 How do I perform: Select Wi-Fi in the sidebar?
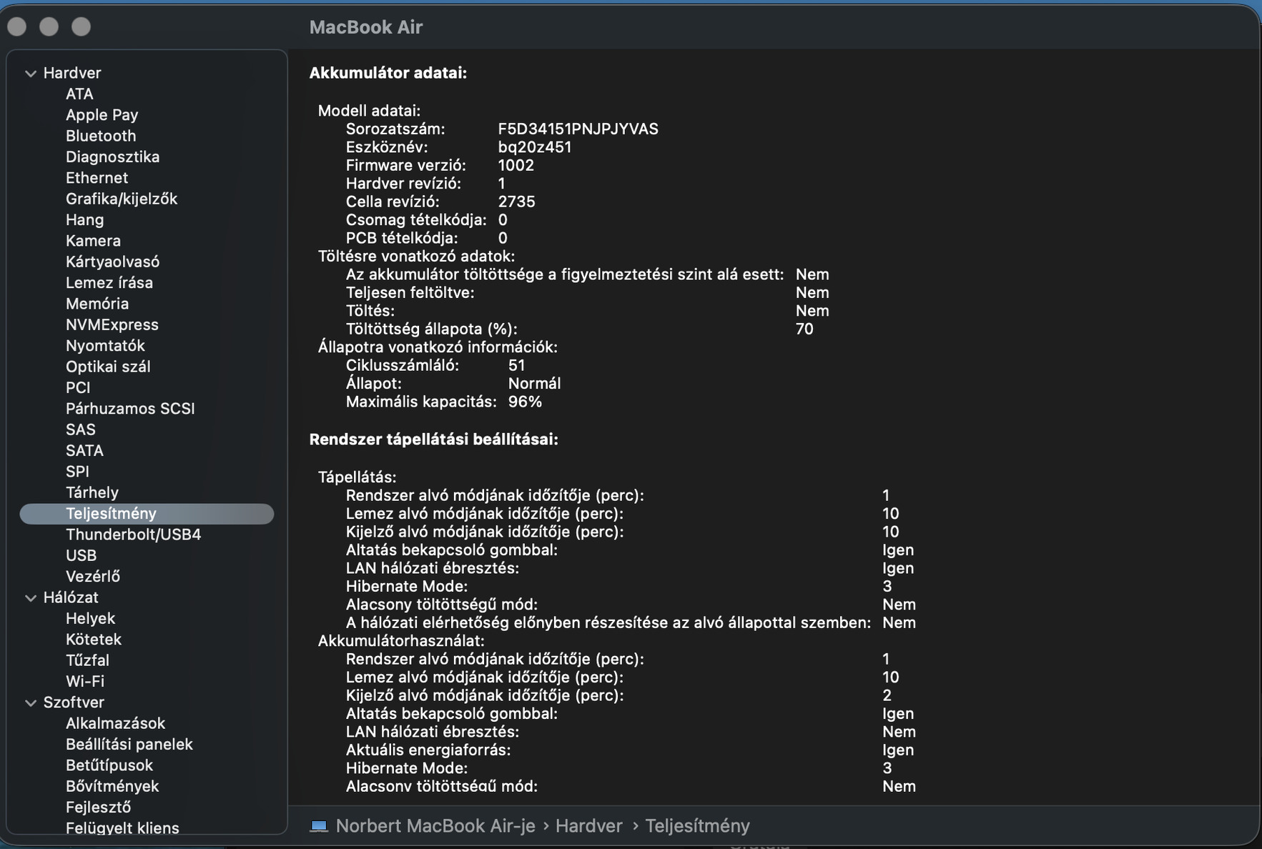85,681
